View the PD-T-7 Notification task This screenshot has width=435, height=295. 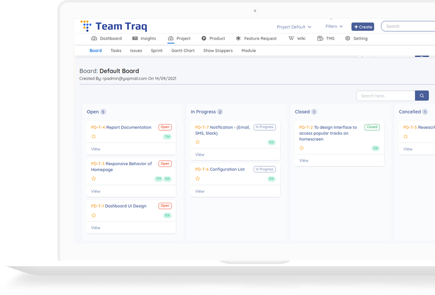point(200,155)
